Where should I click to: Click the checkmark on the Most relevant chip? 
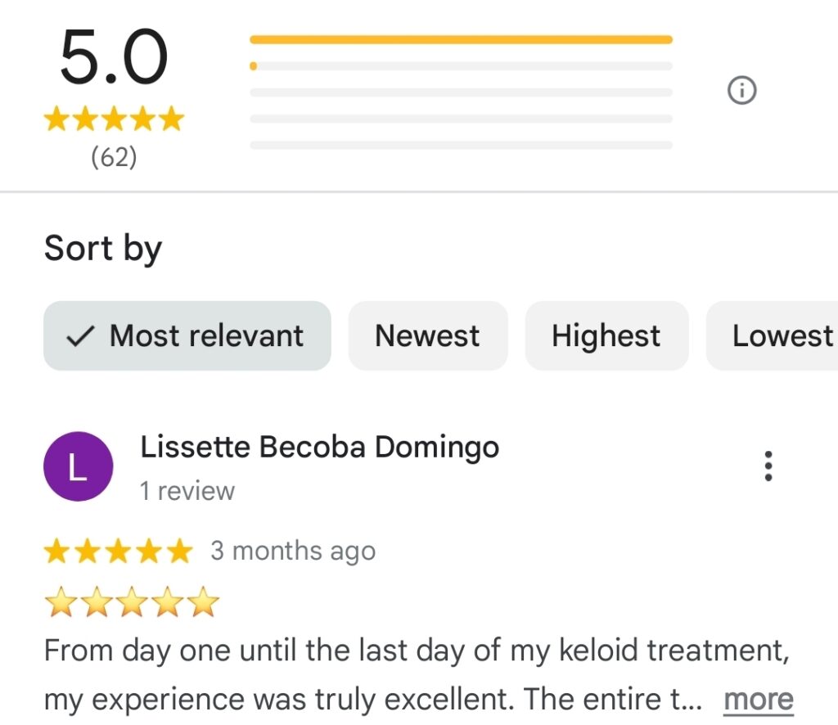79,336
